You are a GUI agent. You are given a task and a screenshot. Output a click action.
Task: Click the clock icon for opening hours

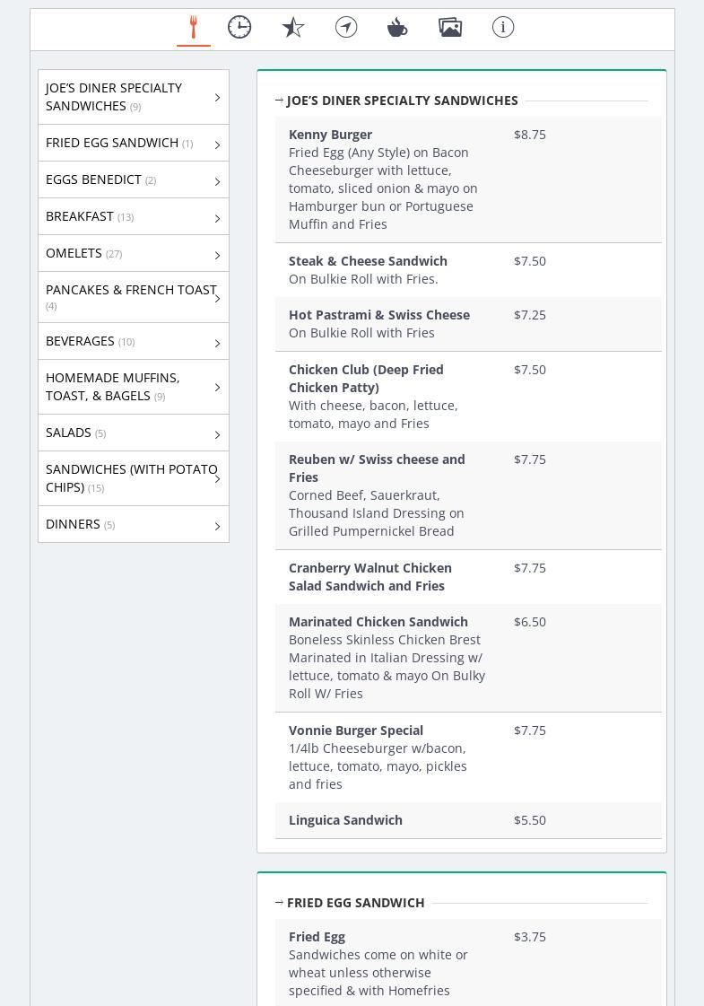pyautogui.click(x=239, y=28)
